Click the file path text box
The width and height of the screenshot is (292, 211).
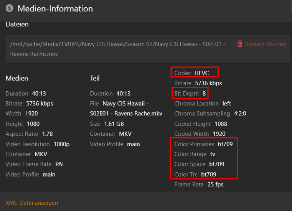click(148, 49)
